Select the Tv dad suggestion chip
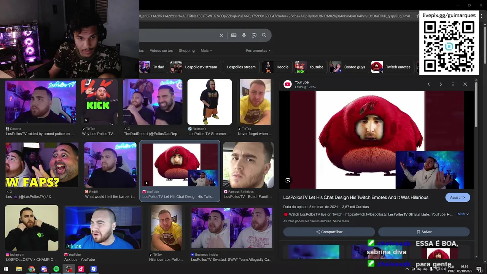Screen dimensions: 487x274 click(153, 67)
